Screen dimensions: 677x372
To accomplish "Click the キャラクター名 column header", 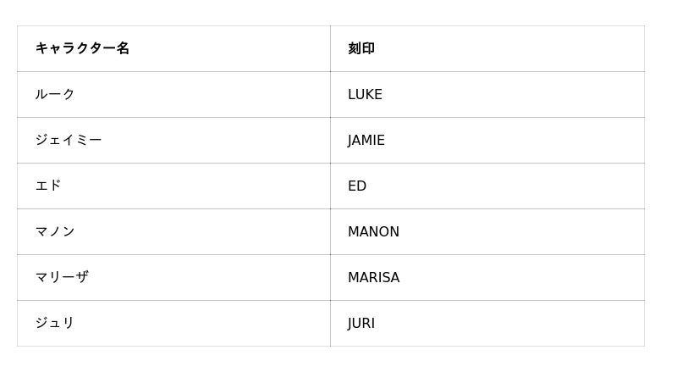I will tap(82, 49).
